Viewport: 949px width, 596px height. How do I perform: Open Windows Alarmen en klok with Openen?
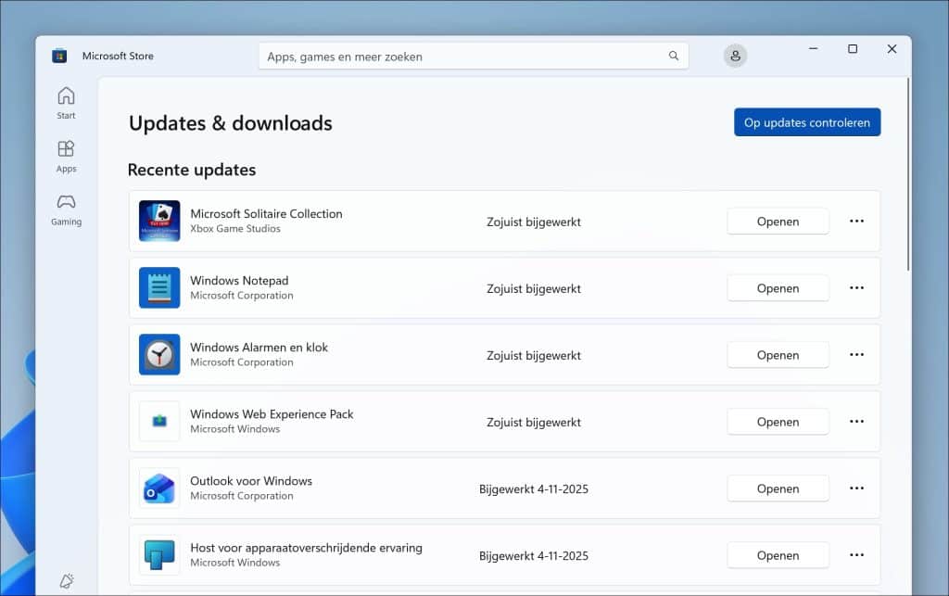point(778,355)
